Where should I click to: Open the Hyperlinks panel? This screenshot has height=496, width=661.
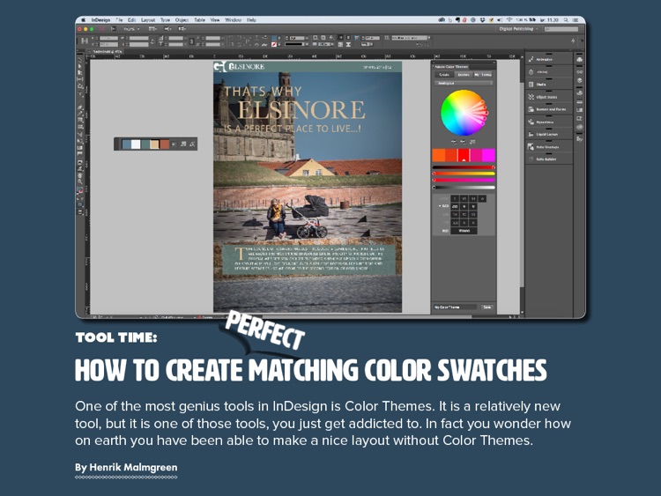pos(548,122)
